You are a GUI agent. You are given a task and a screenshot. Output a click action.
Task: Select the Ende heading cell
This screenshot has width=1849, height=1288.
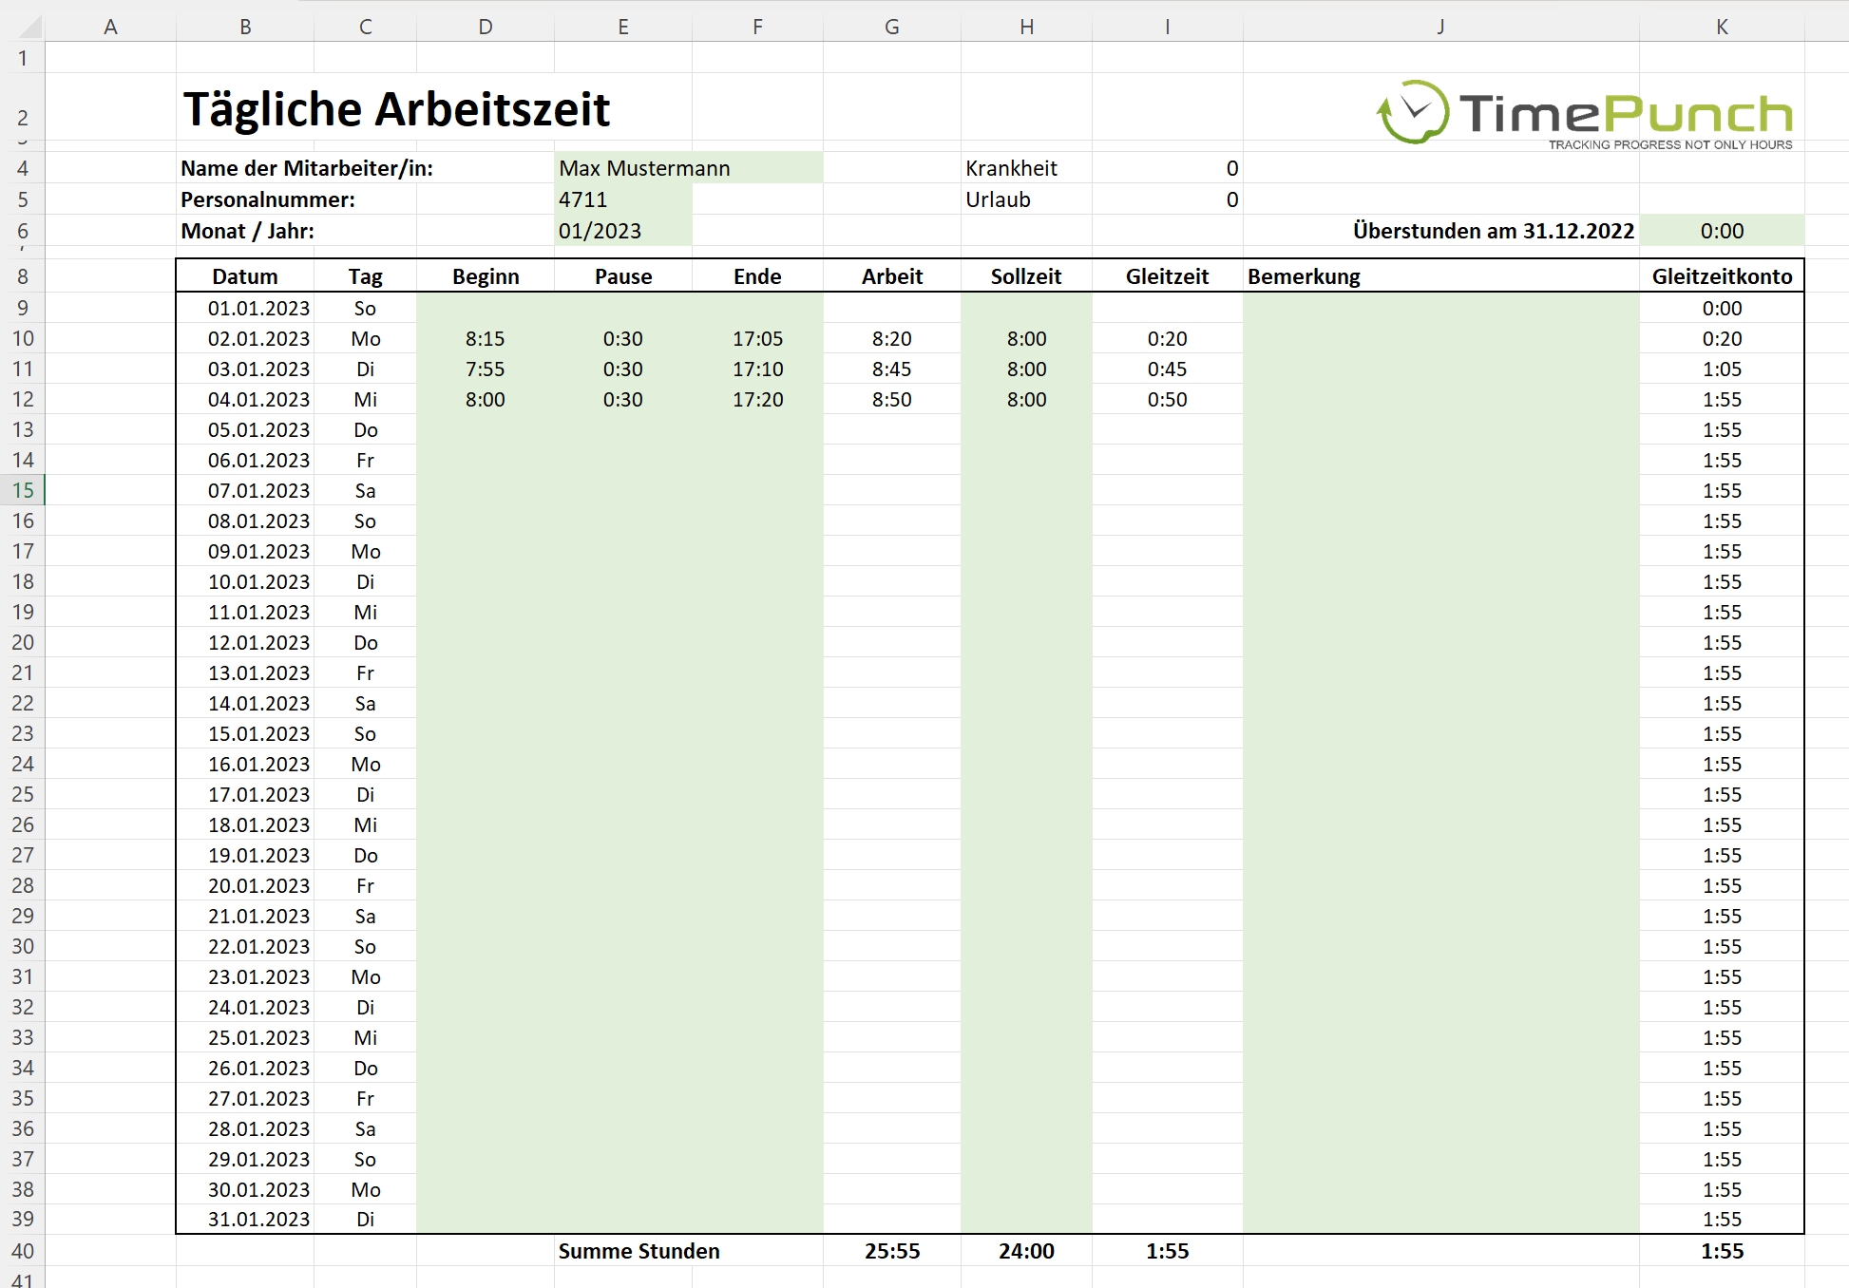[757, 276]
